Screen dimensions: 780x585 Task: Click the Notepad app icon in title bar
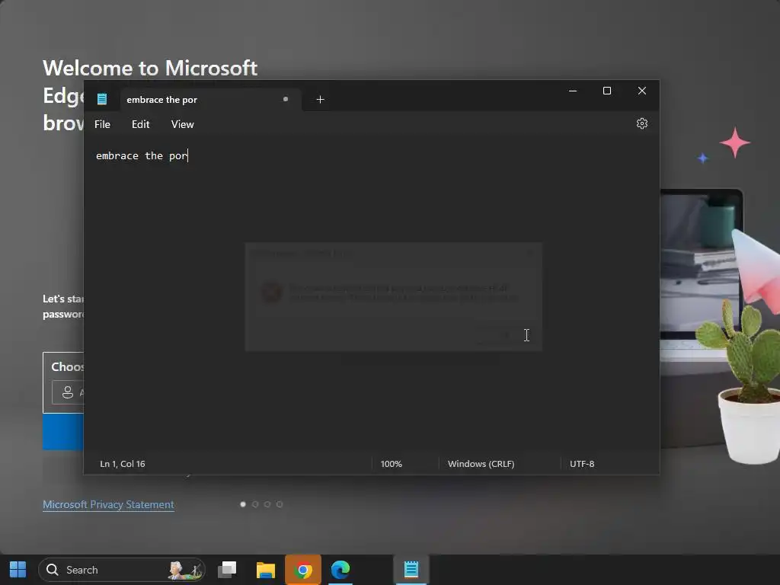[102, 99]
